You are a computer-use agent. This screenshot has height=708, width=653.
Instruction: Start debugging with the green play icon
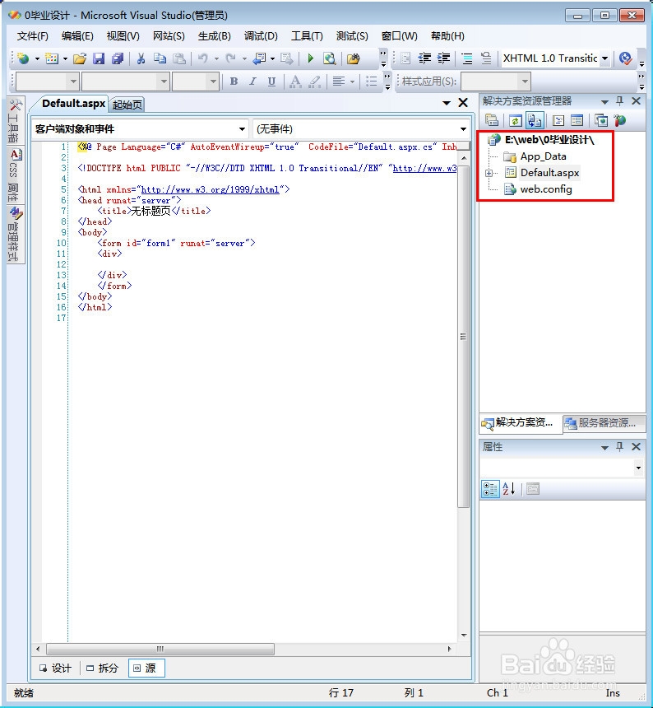310,58
